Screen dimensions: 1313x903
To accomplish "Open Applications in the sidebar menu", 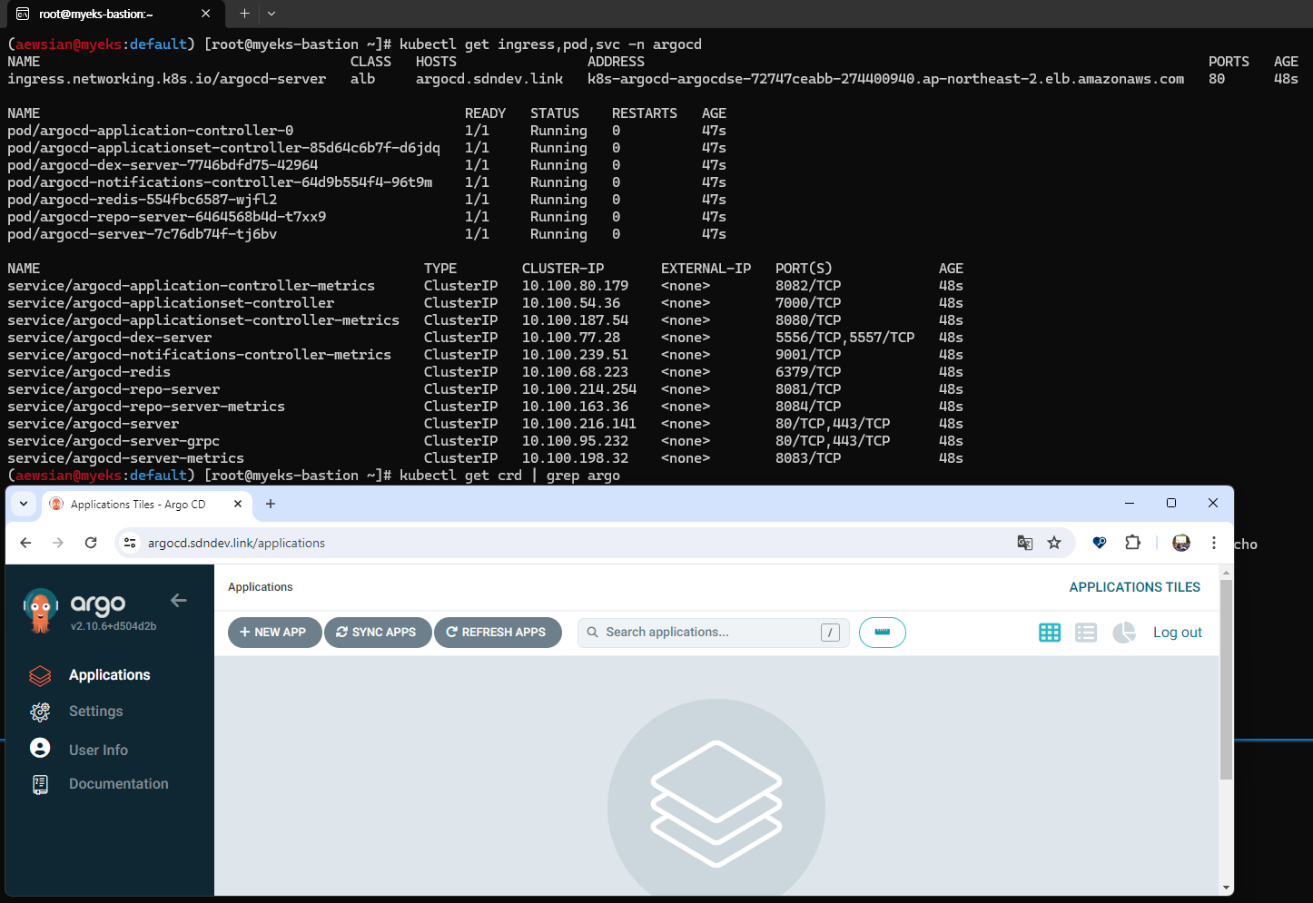I will click(x=110, y=675).
